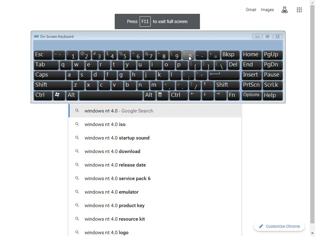Click the PgDn key
Screen dimensions: 315x236
point(273,65)
